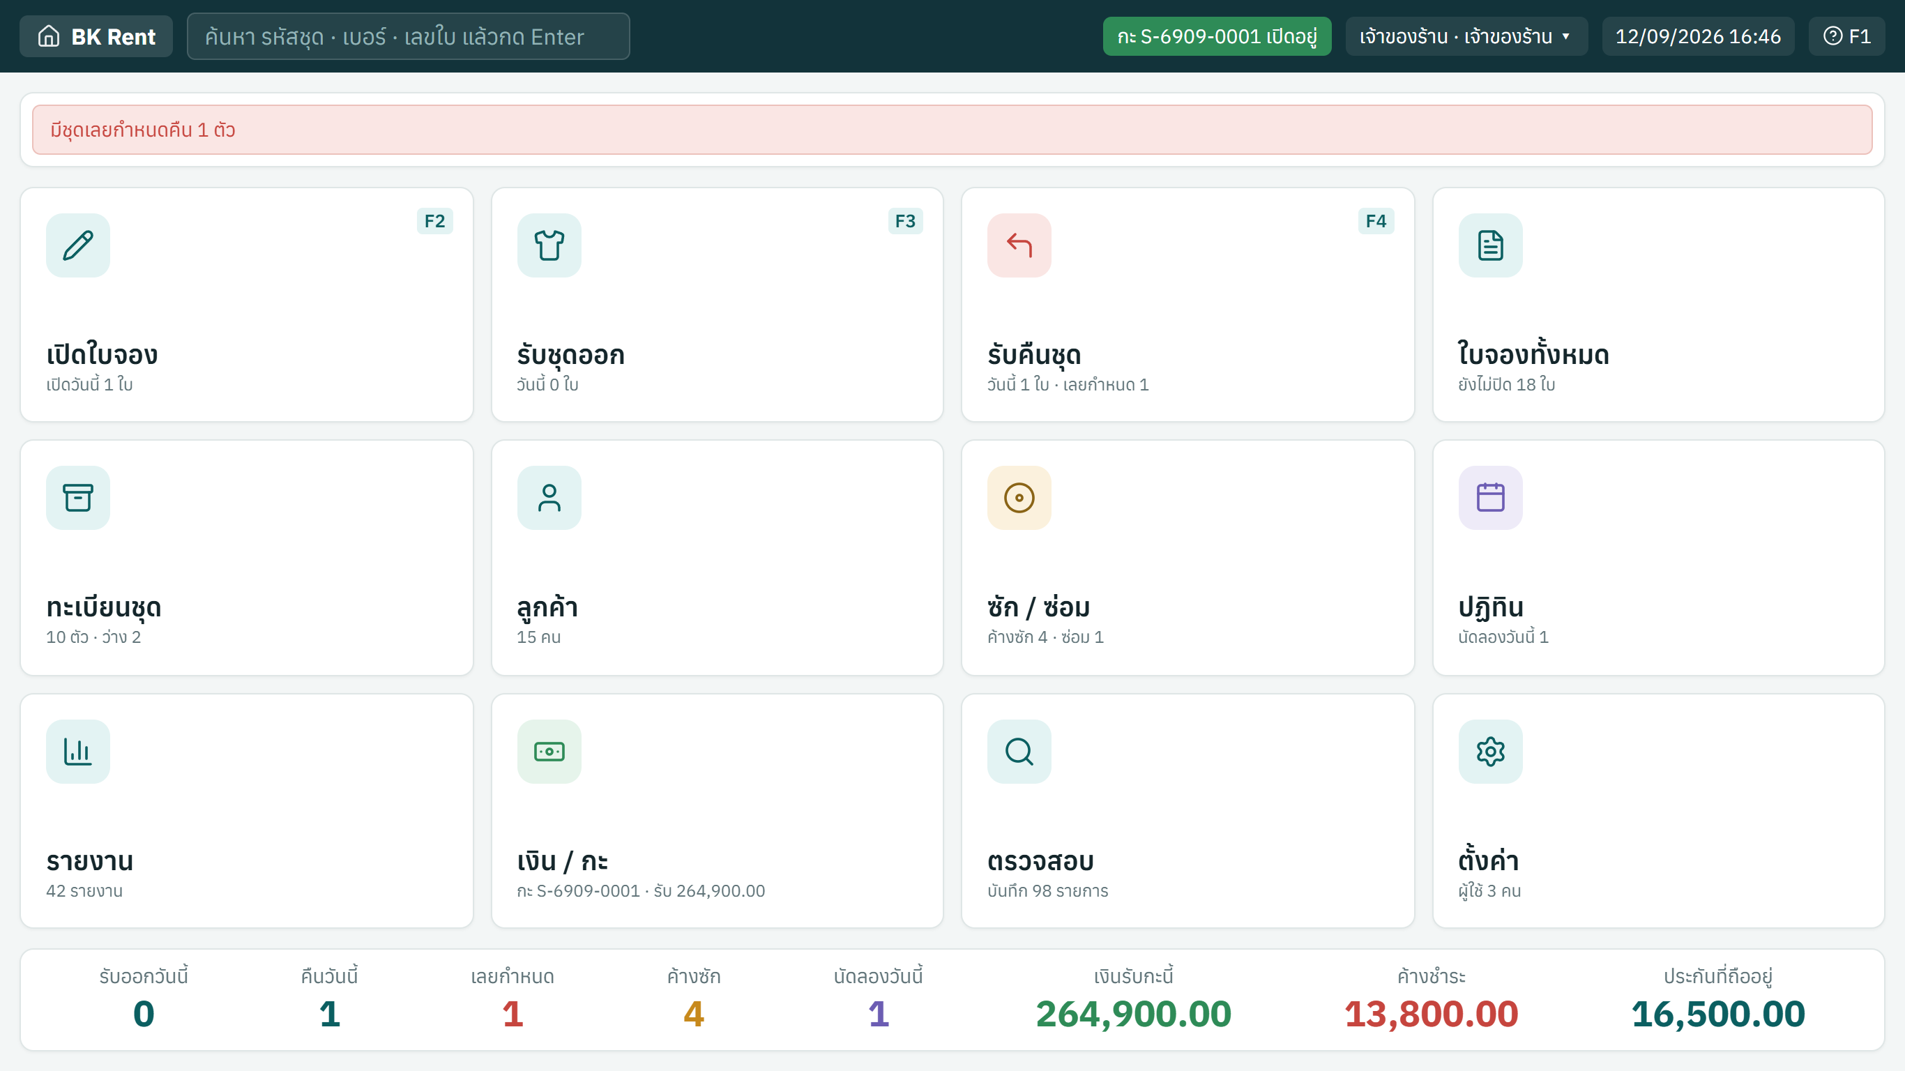The height and width of the screenshot is (1071, 1905).
Task: Click the gear icon on ตั้งค่า card
Action: (x=1490, y=752)
